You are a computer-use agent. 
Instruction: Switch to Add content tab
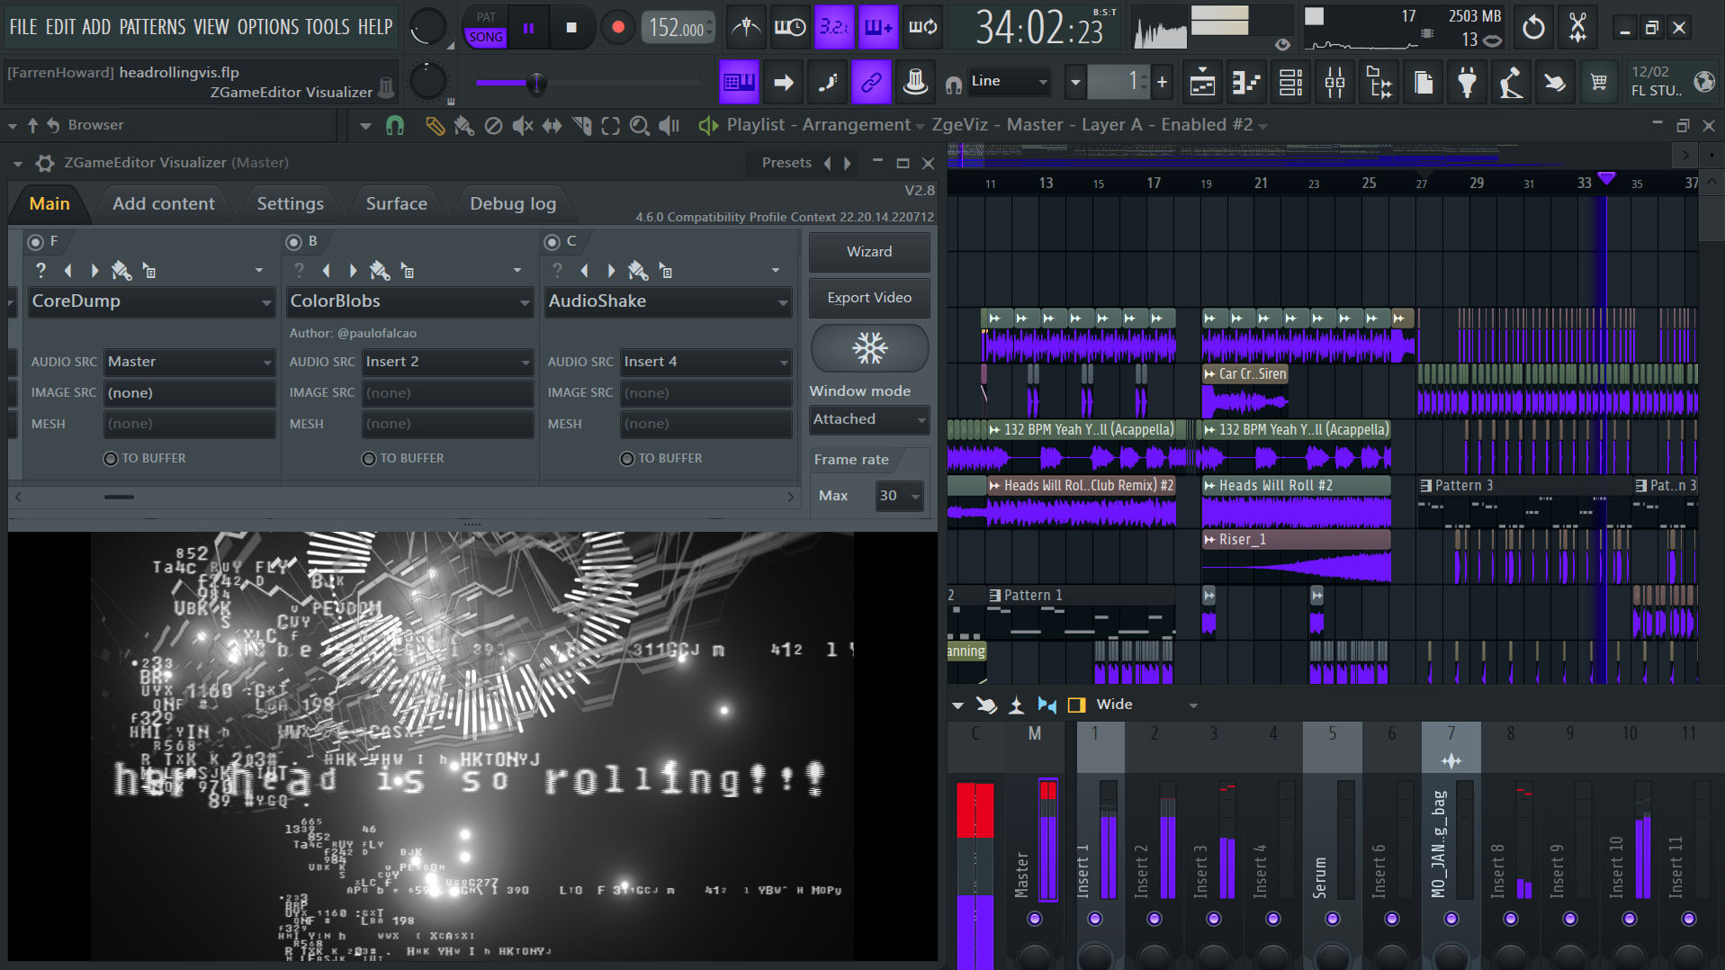tap(164, 204)
